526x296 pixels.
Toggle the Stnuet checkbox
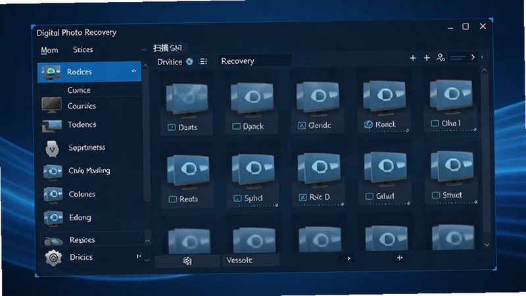point(436,195)
